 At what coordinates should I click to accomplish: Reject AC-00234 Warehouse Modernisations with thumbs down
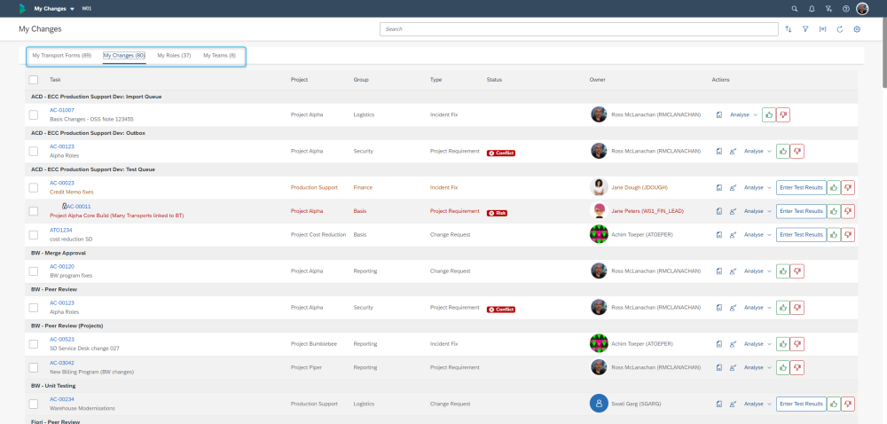pyautogui.click(x=848, y=404)
